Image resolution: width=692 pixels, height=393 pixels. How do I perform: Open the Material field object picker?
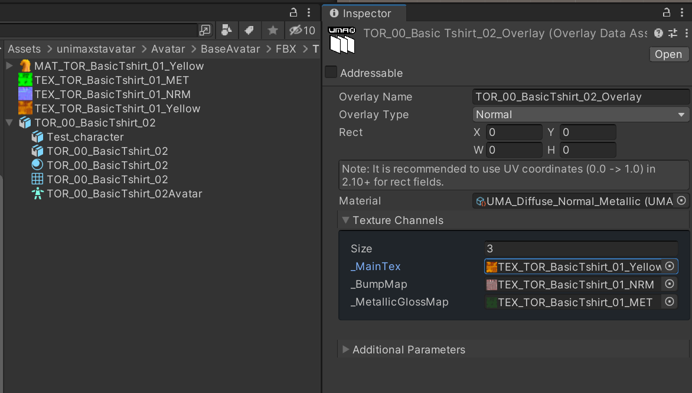pyautogui.click(x=681, y=201)
